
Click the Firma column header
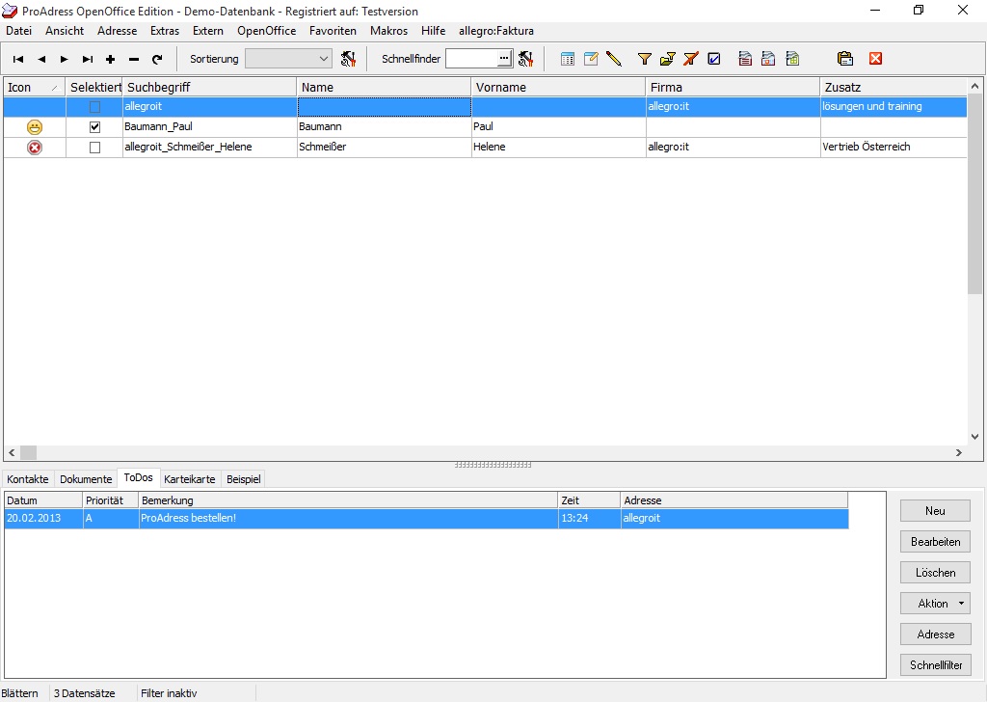click(733, 87)
